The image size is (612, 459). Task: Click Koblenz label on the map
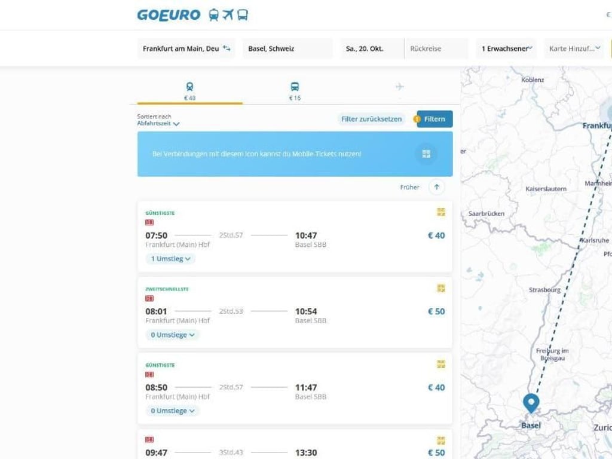[x=533, y=79]
